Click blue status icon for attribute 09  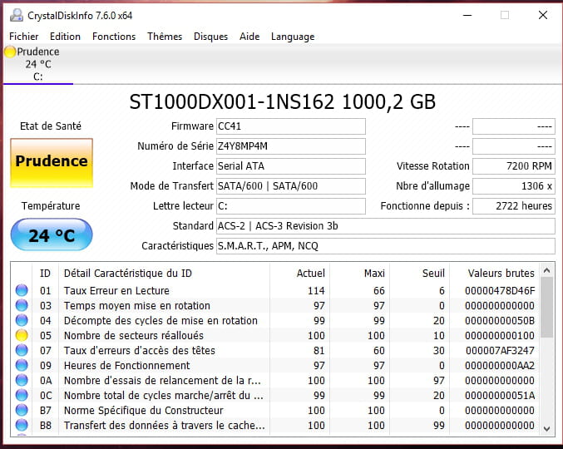(22, 365)
